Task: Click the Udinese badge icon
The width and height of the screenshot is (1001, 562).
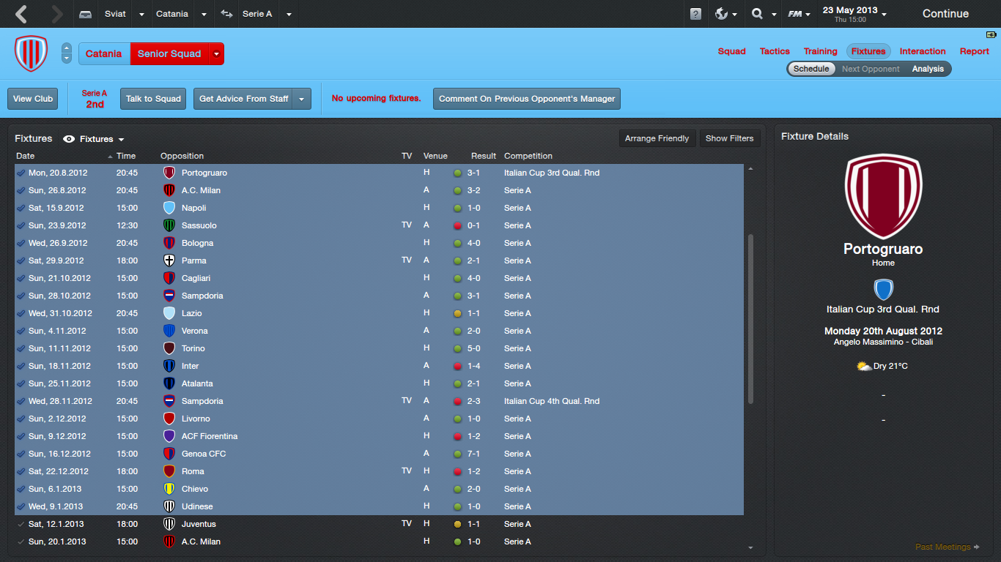Action: click(169, 506)
